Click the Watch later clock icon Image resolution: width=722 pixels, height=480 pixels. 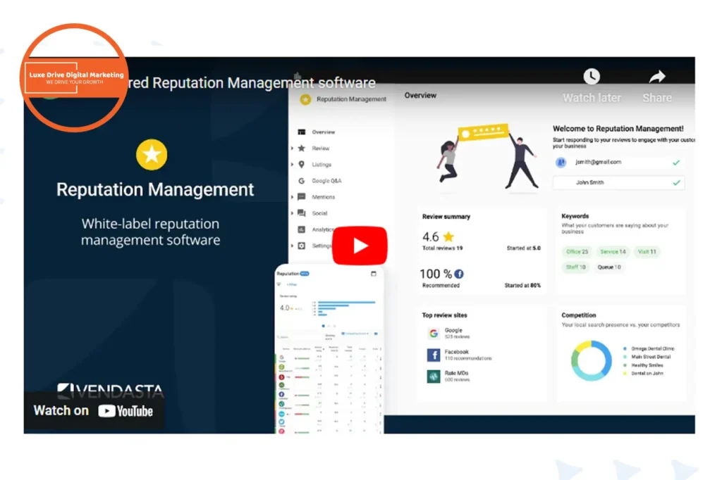point(591,77)
